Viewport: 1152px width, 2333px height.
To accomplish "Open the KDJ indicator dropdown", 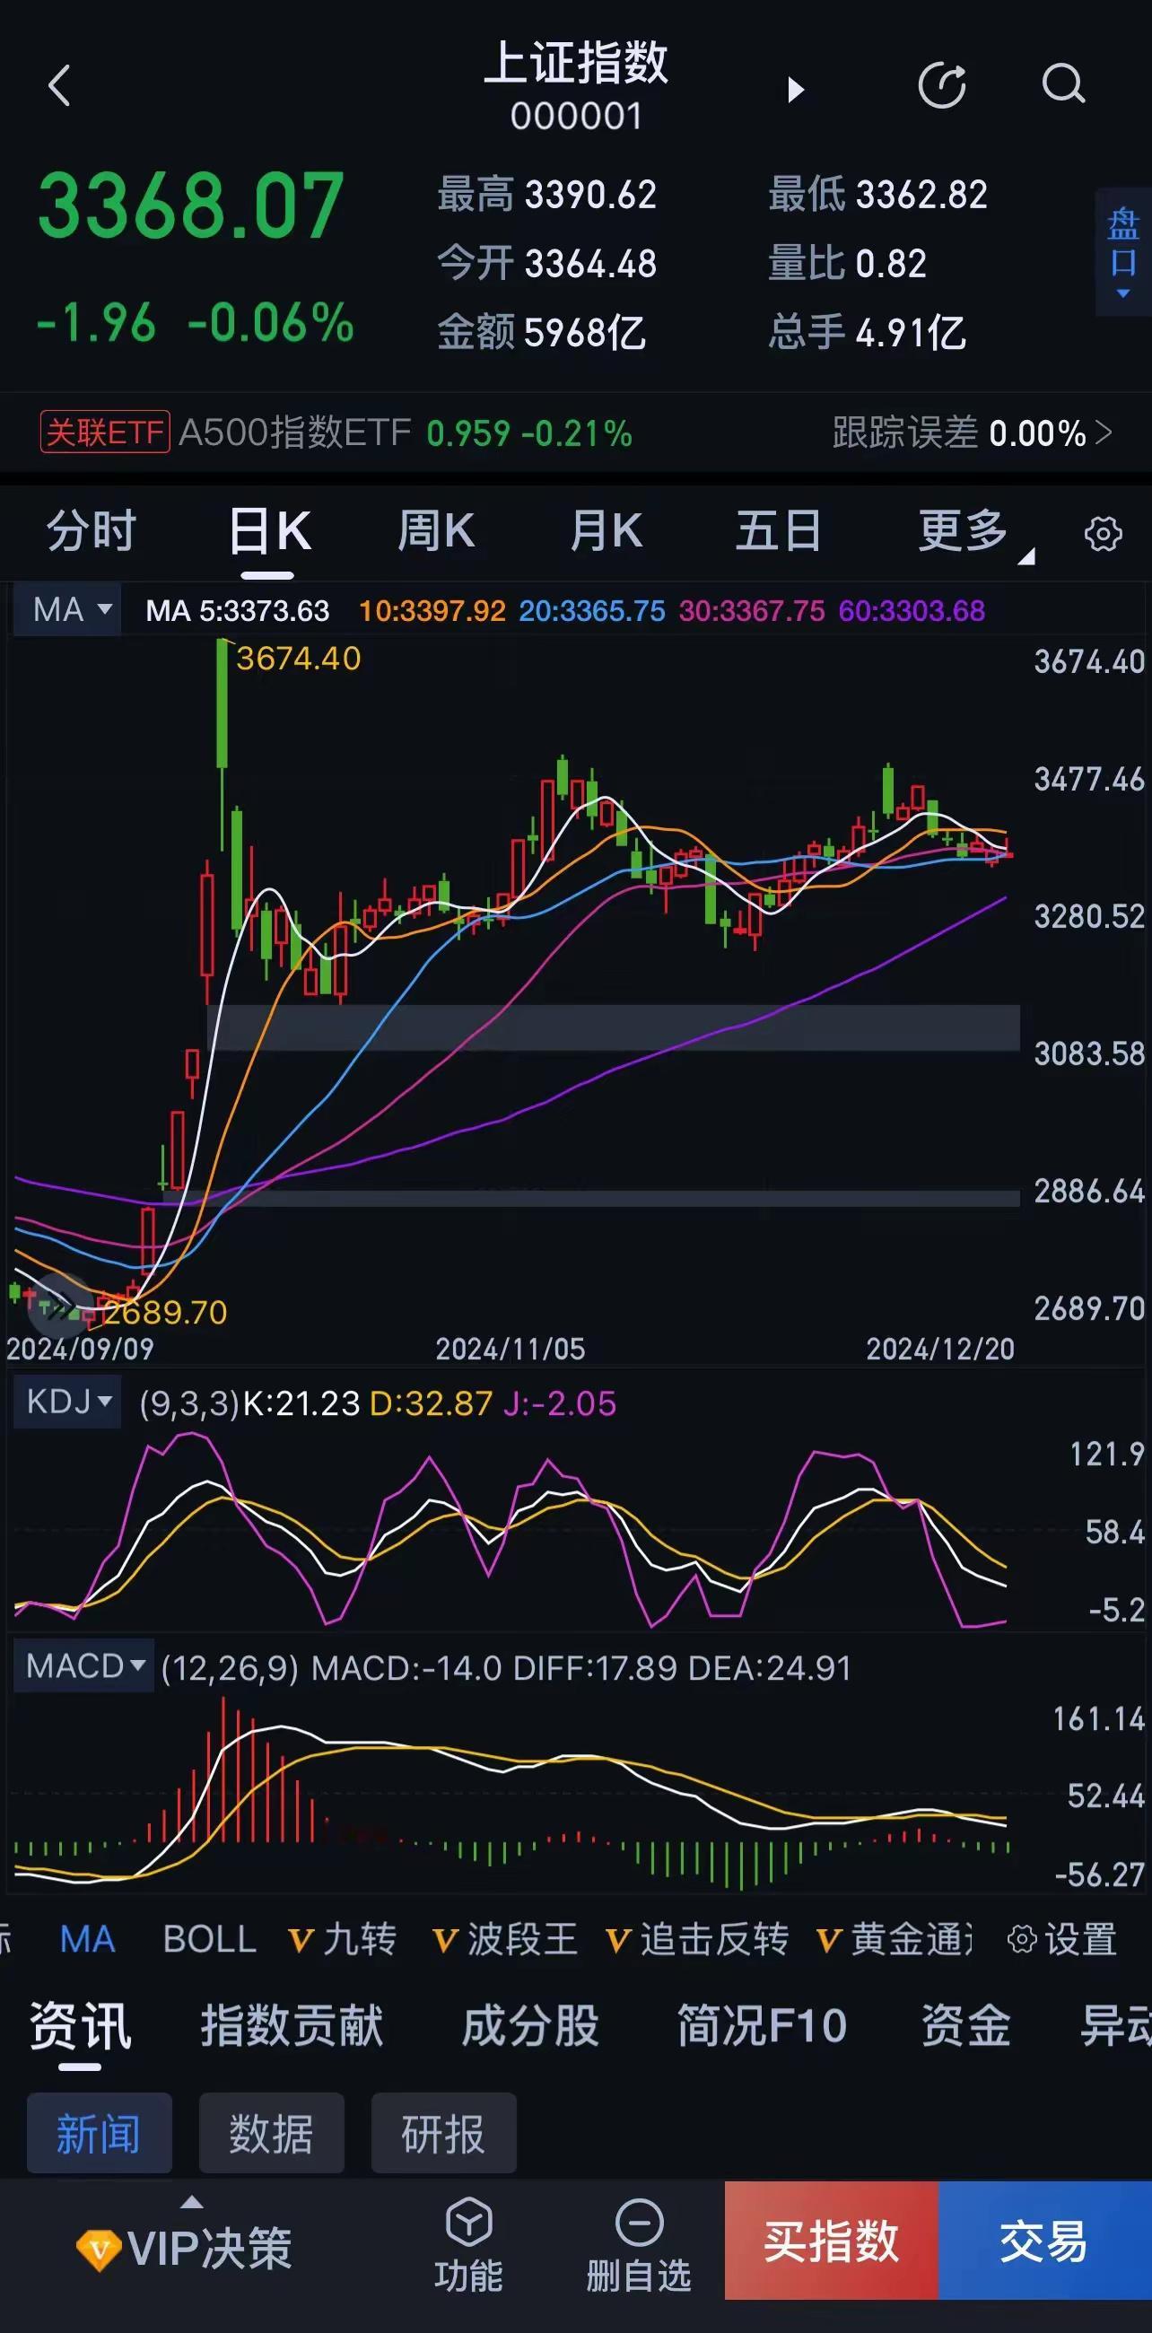I will [68, 1402].
